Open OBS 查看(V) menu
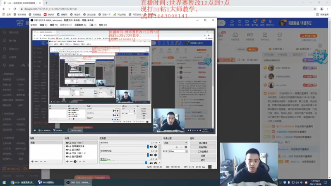 (x=54, y=25)
